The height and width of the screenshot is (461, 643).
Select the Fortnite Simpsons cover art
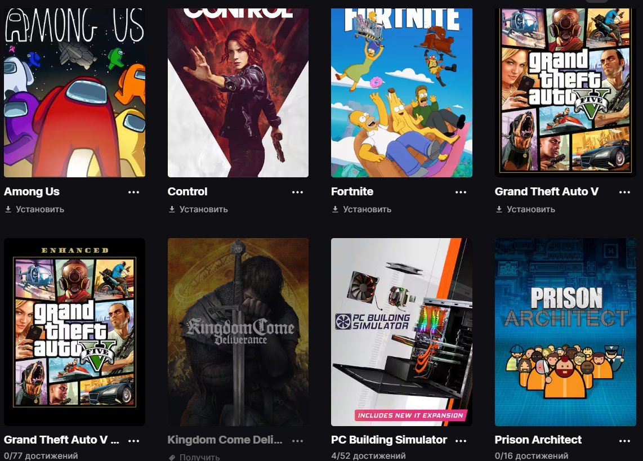402,93
